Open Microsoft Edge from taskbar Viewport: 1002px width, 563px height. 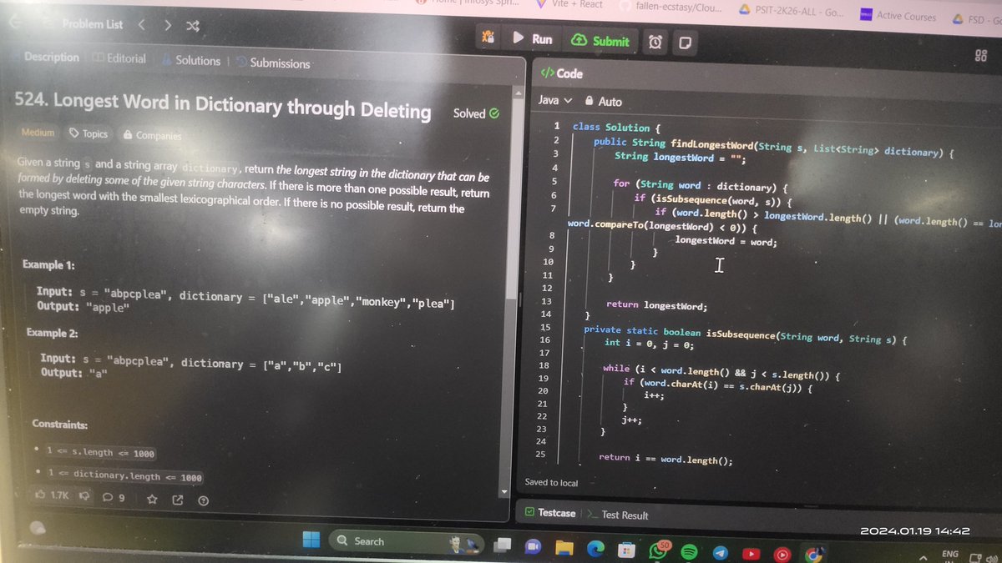(x=595, y=549)
